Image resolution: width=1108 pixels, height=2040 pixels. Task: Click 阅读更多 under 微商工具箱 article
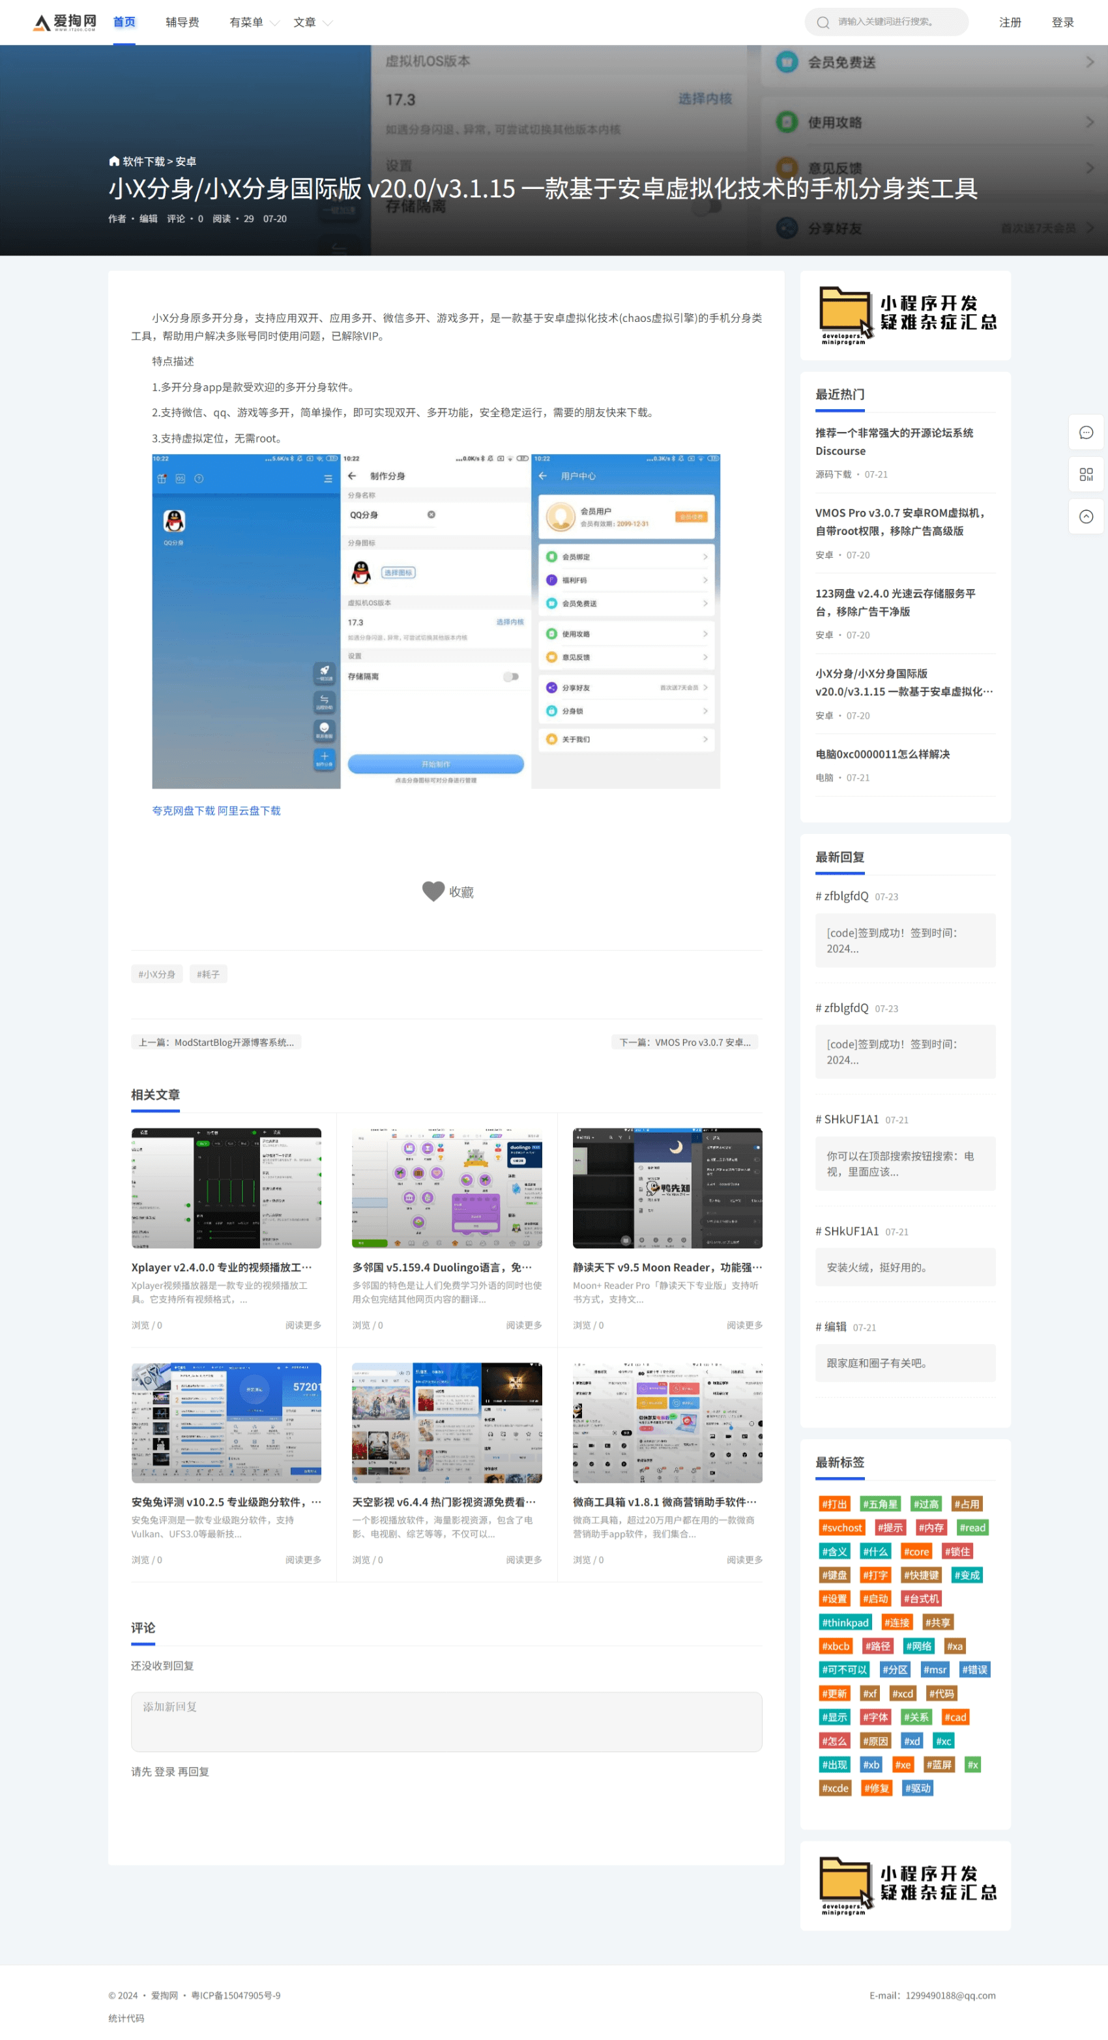(x=744, y=1559)
